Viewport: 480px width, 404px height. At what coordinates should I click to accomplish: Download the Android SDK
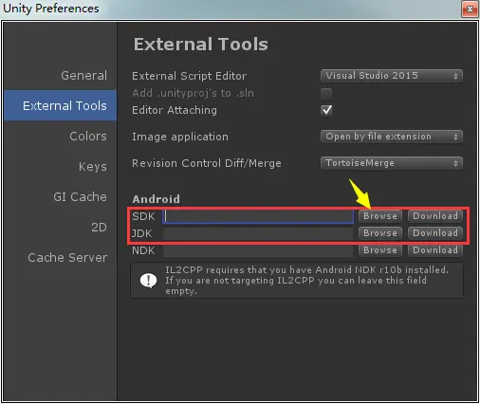coord(435,216)
